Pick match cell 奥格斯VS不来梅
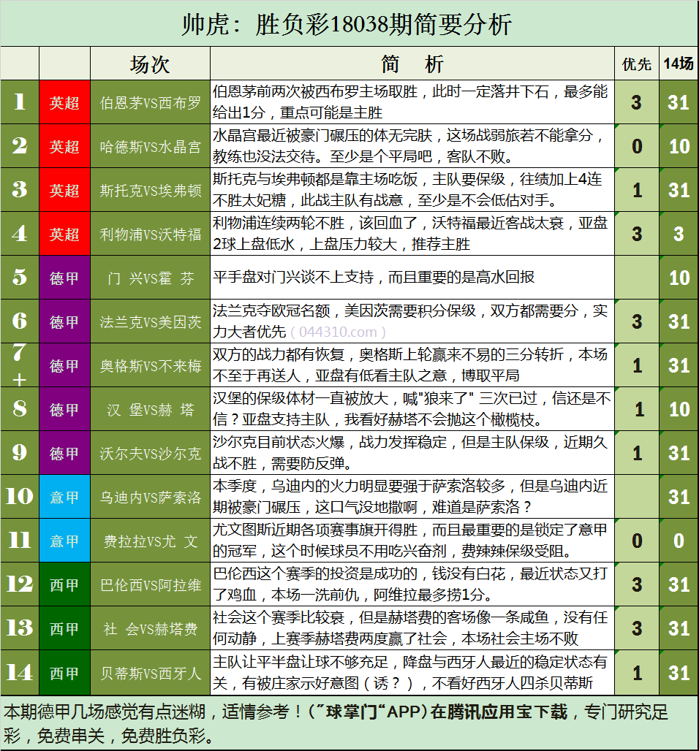The width and height of the screenshot is (699, 751). pos(150,365)
